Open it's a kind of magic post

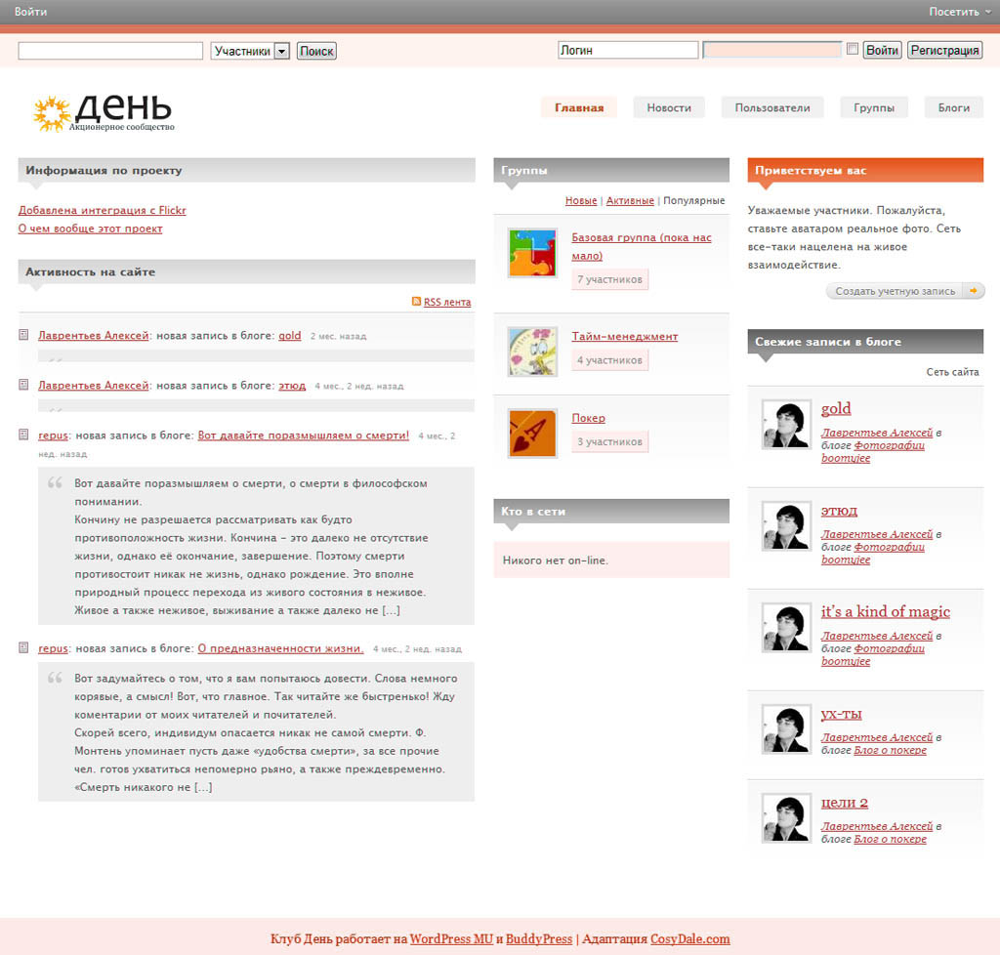coord(885,611)
